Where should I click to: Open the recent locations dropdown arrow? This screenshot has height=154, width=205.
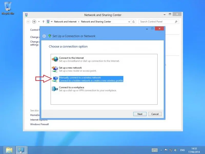pos(39,22)
